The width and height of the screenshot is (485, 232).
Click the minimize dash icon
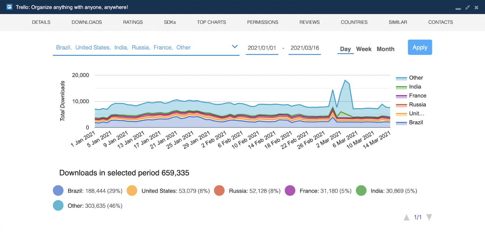click(458, 8)
